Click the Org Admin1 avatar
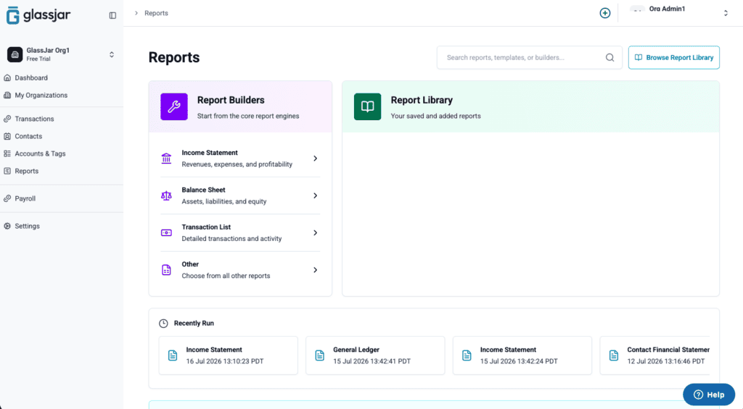This screenshot has width=743, height=409. 637,9
